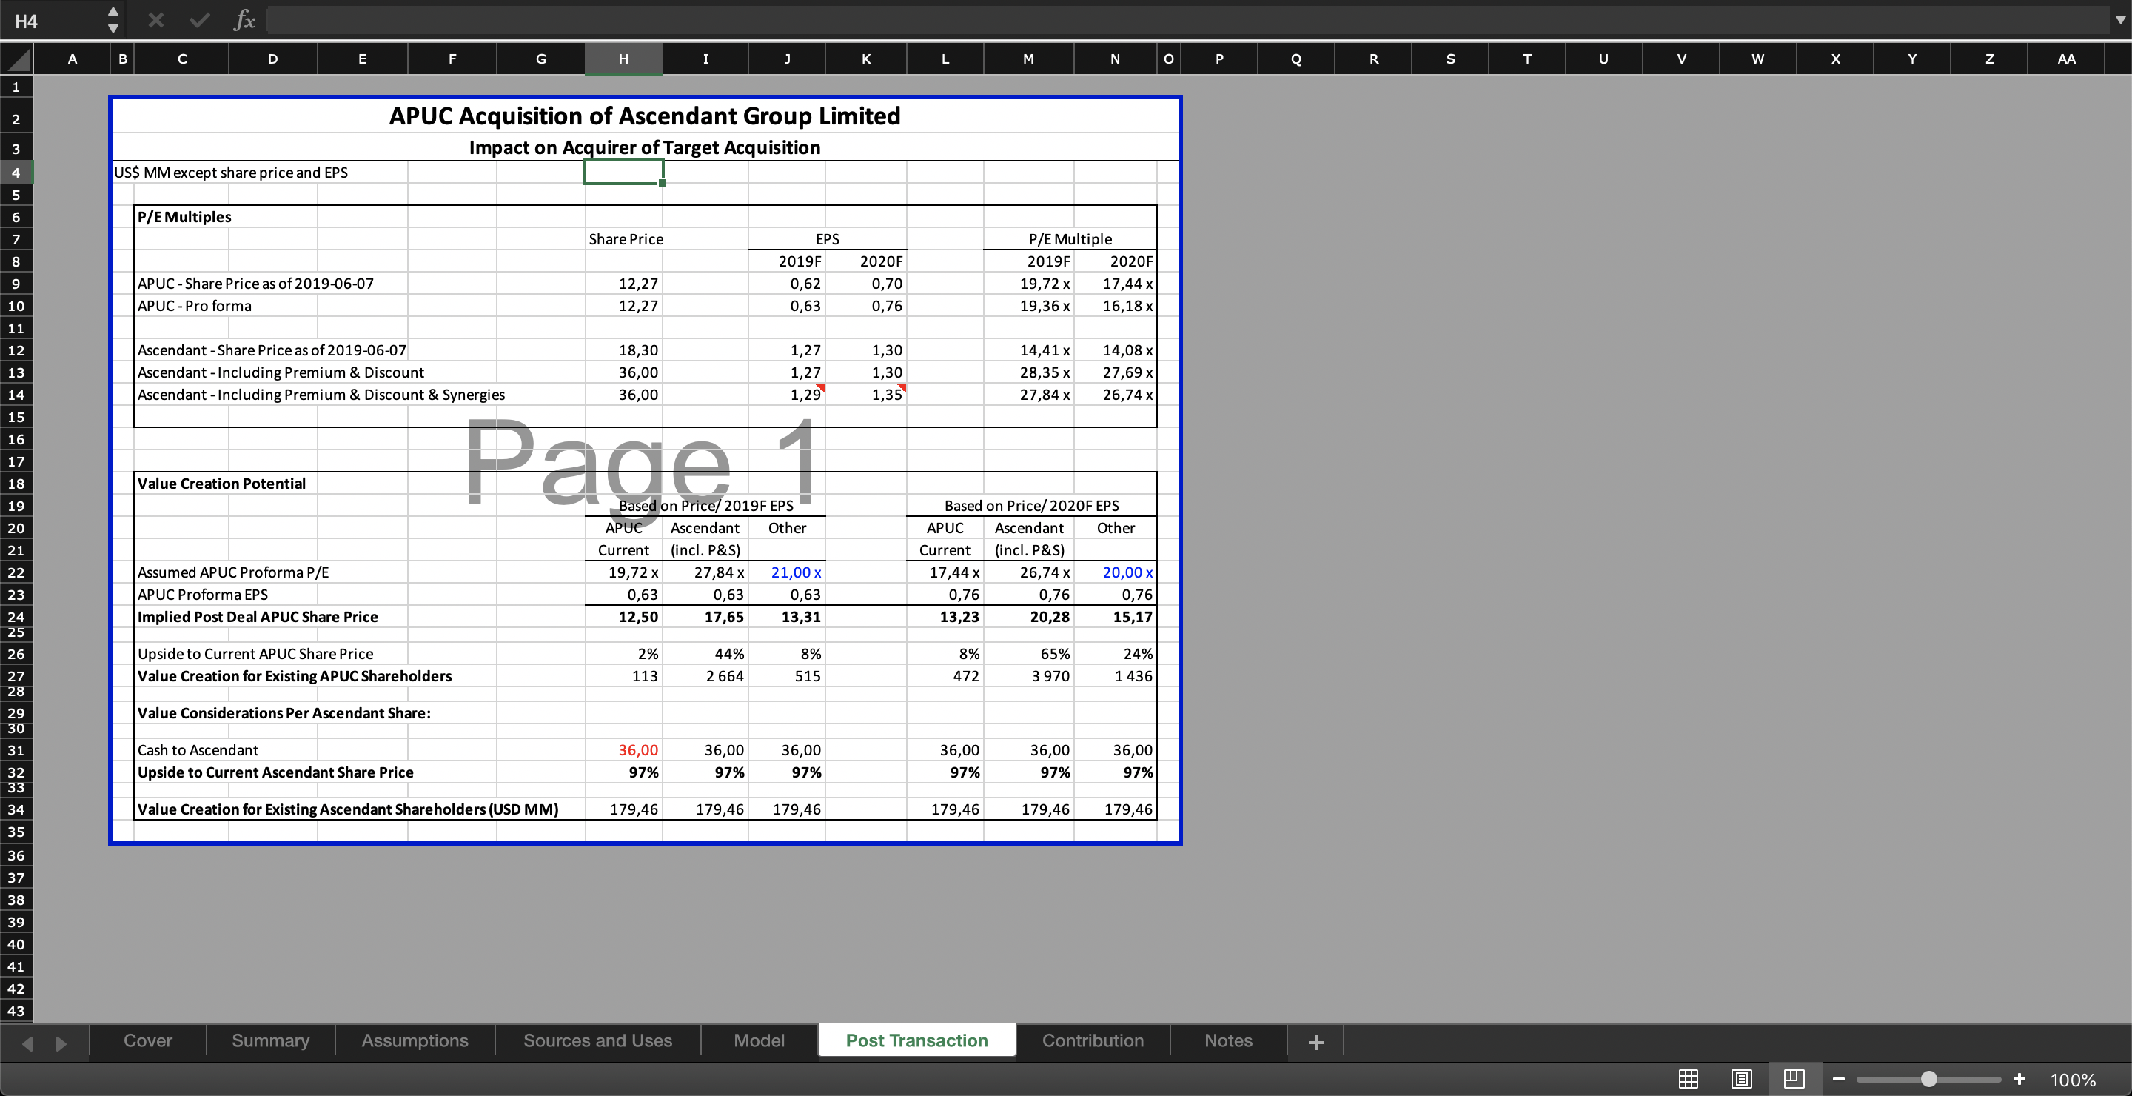Switch to Page Layout view icon

[x=1741, y=1079]
